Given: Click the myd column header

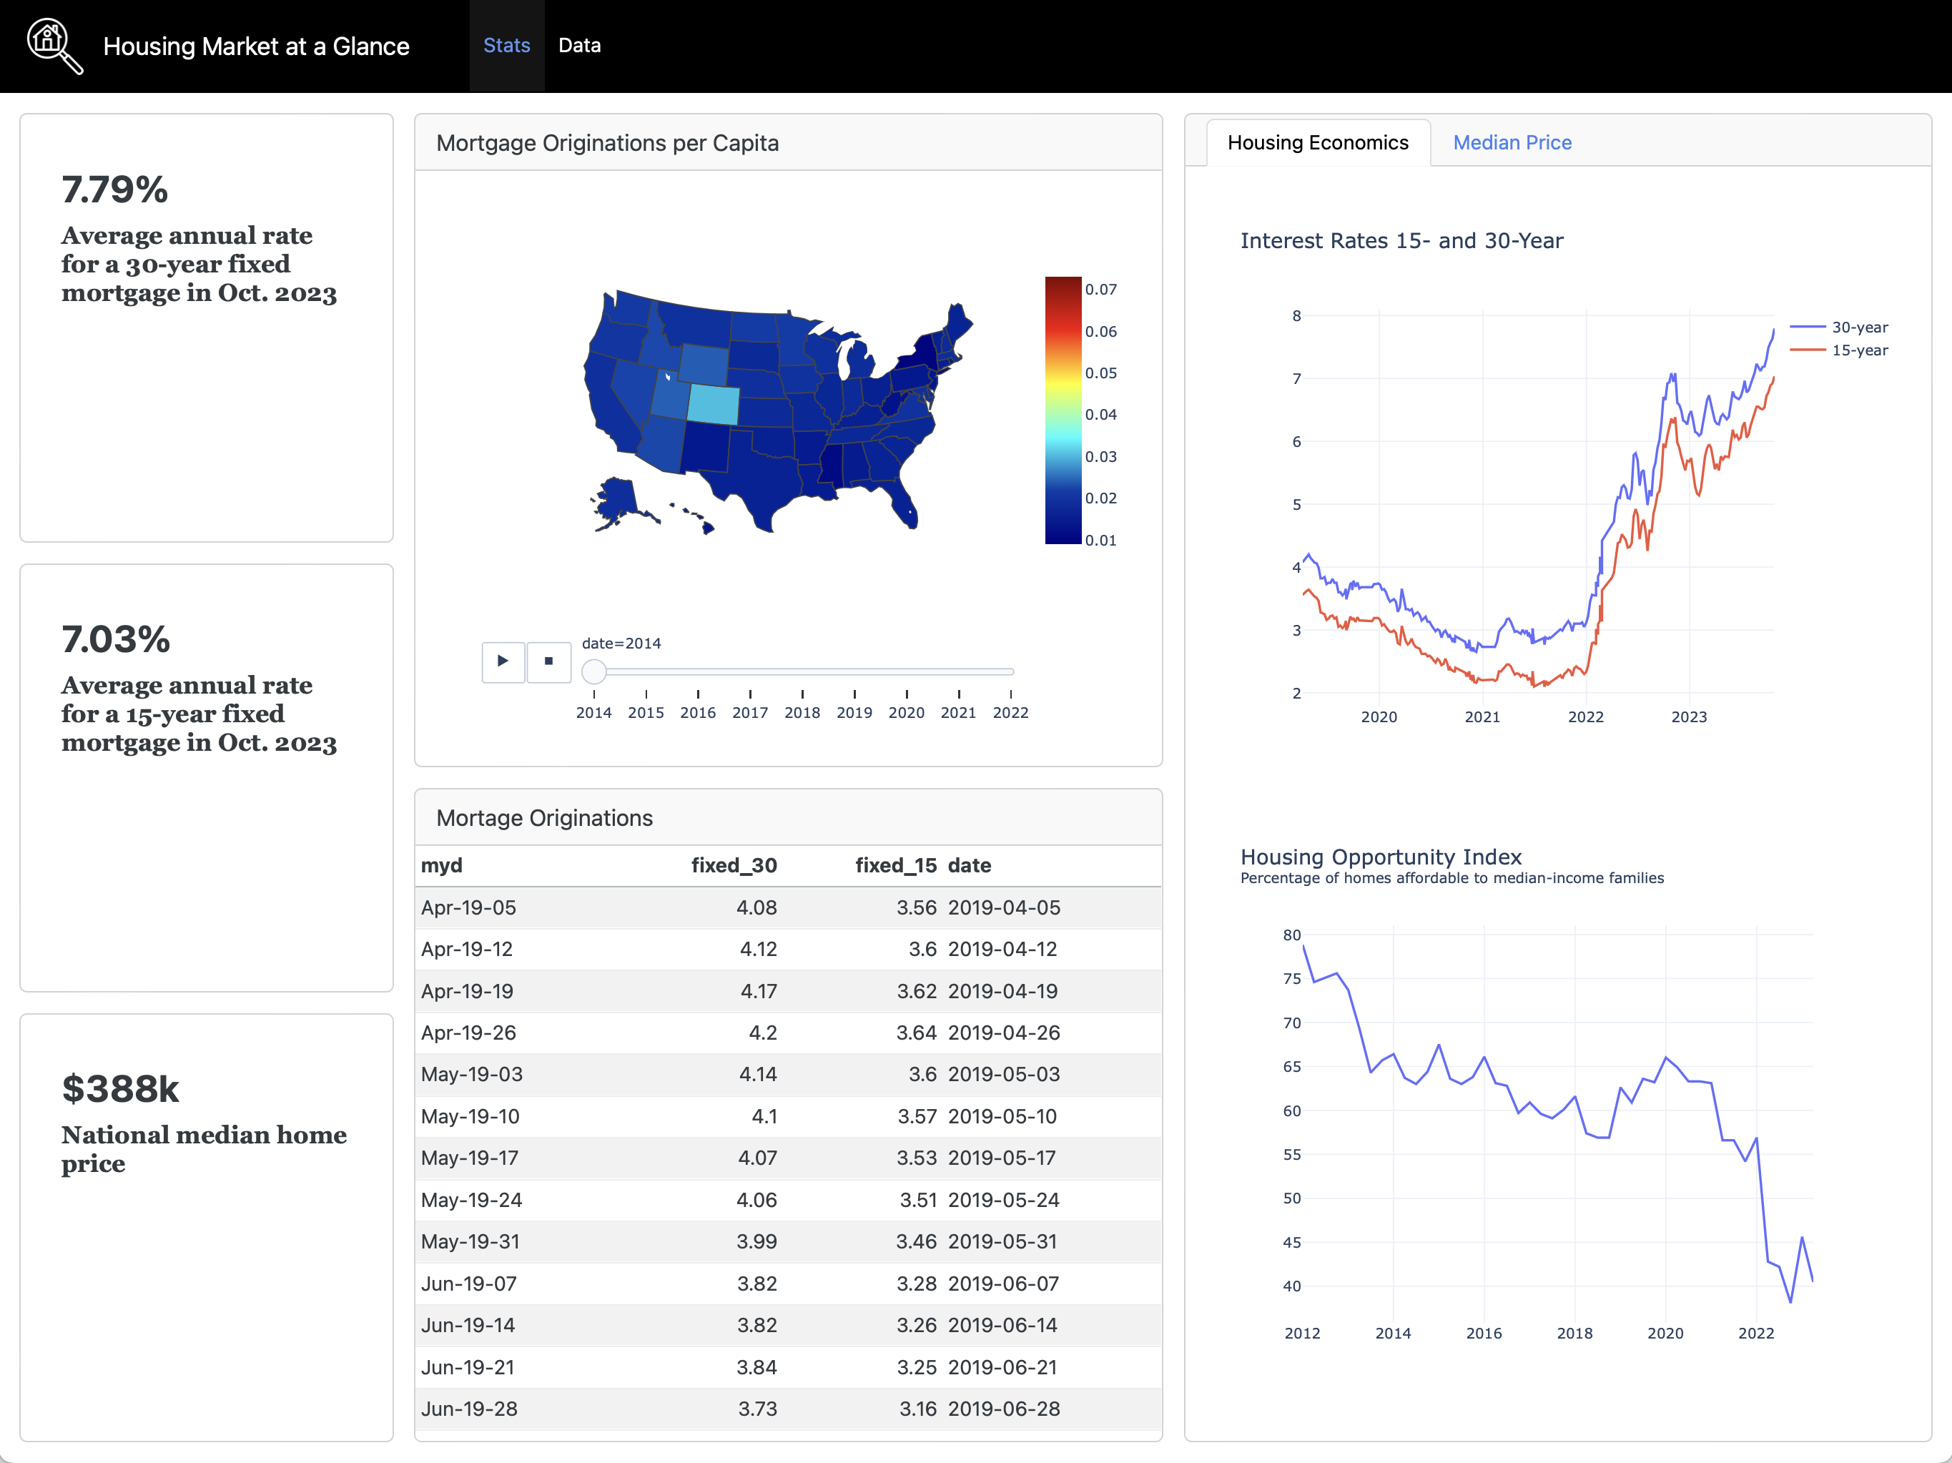Looking at the screenshot, I should 441,866.
